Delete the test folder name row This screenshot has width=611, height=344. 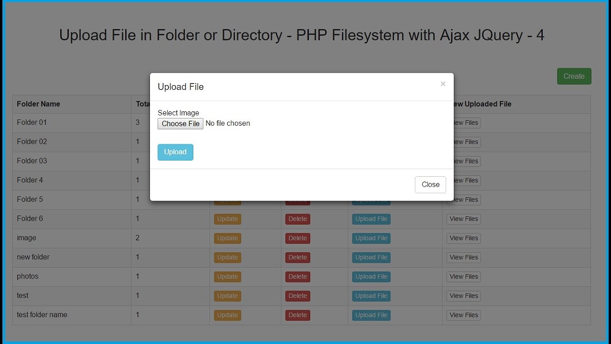coord(298,315)
